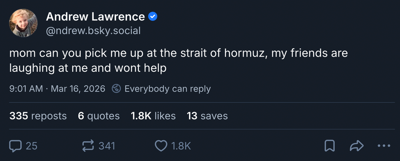This screenshot has height=161, width=400.
Task: View the list of 335 reposts
Action: (x=38, y=116)
